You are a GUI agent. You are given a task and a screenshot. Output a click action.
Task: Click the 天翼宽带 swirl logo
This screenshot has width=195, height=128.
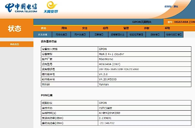(51, 7)
